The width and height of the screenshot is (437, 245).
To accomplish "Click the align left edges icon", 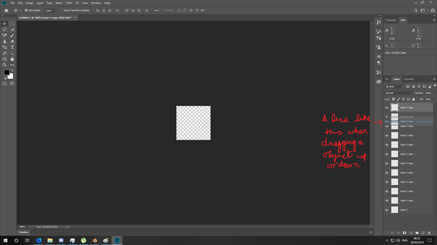I will pyautogui.click(x=98, y=10).
